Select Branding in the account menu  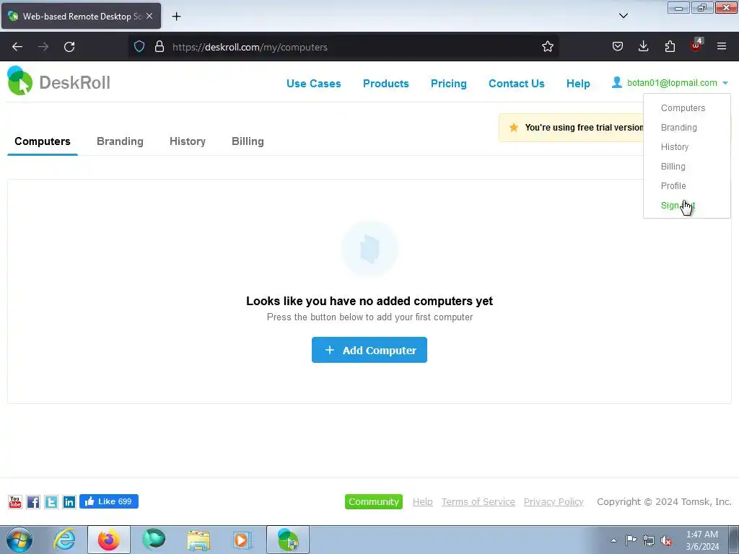point(678,127)
